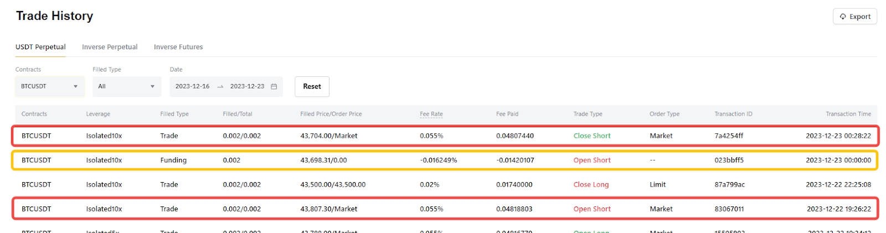Click the Funding row transaction ID 023bbff5
The height and width of the screenshot is (233, 886).
[x=729, y=160]
